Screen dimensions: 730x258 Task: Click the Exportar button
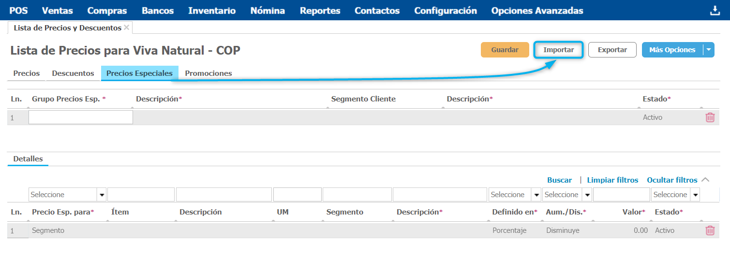coord(612,50)
